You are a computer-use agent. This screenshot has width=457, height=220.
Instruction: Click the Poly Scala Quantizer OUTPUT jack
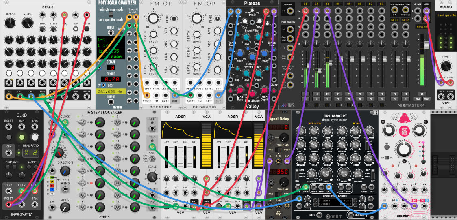pyautogui.click(x=111, y=102)
